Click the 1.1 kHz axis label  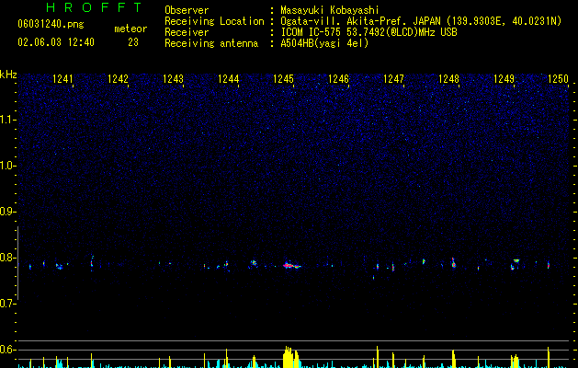[x=7, y=120]
